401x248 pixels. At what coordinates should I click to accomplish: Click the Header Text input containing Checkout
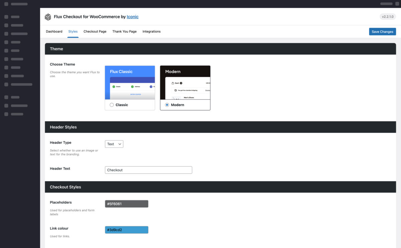(148, 170)
